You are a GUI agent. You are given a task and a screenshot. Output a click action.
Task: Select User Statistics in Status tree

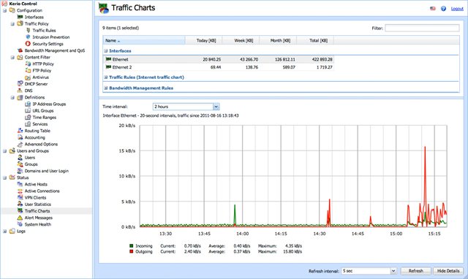tap(37, 205)
